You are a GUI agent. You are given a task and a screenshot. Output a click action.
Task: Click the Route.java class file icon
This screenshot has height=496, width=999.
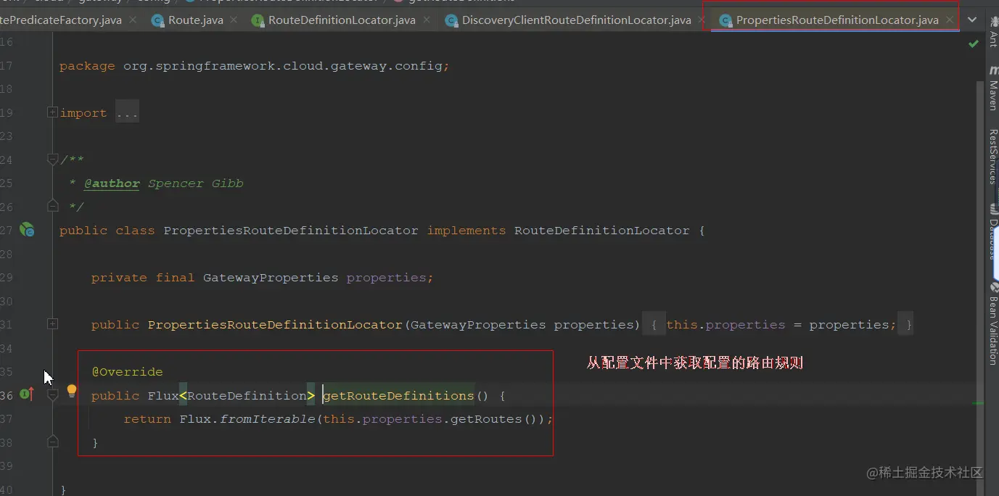157,20
